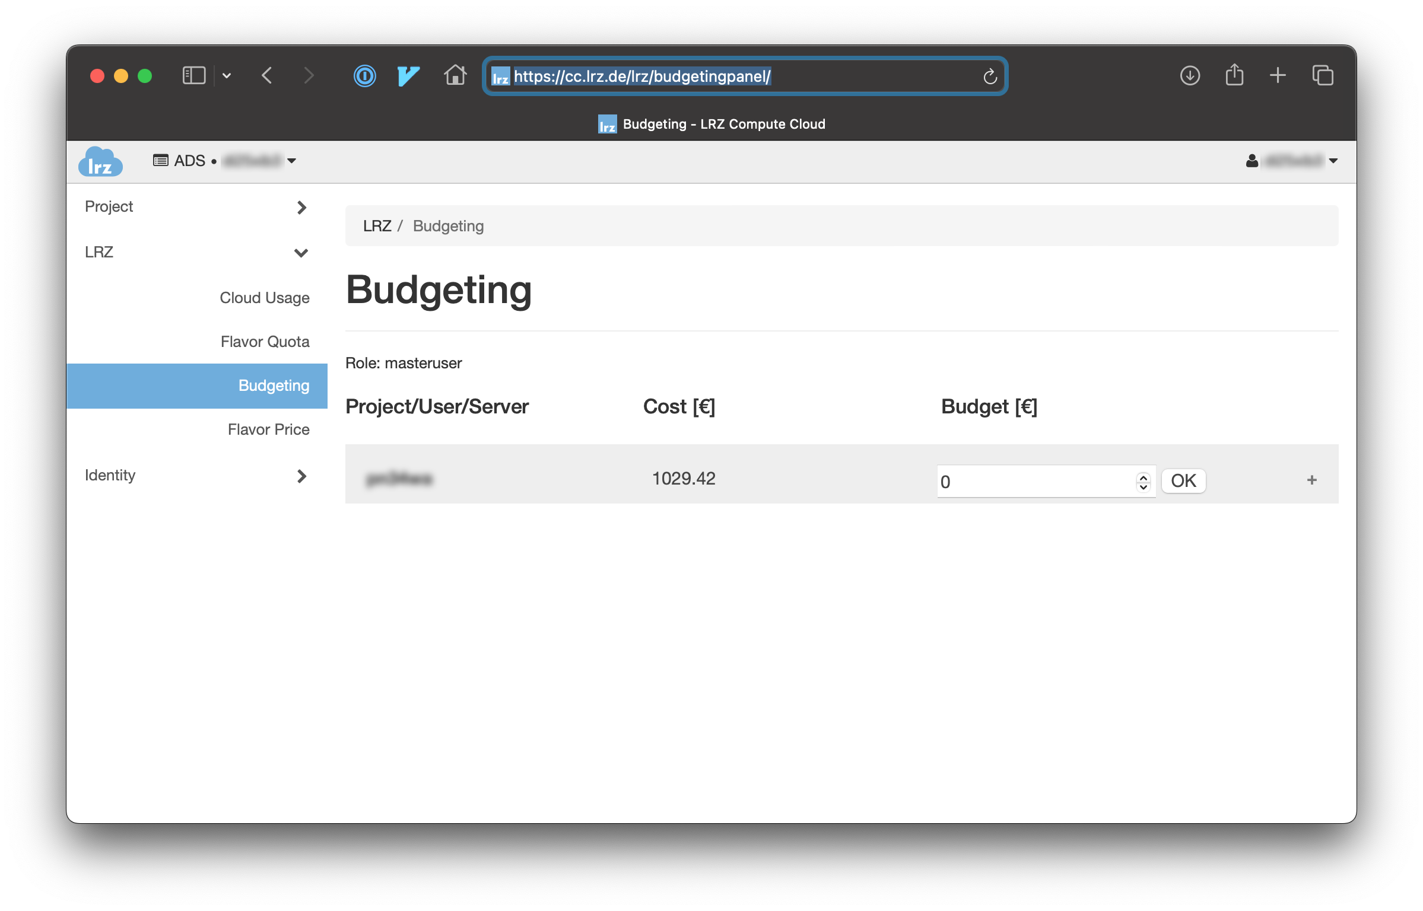Click the Vimari extension icon
Viewport: 1423px width, 911px height.
pos(408,76)
